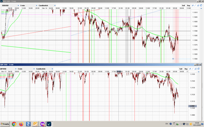
Task: Click clock in system tray
Action: (197, 124)
